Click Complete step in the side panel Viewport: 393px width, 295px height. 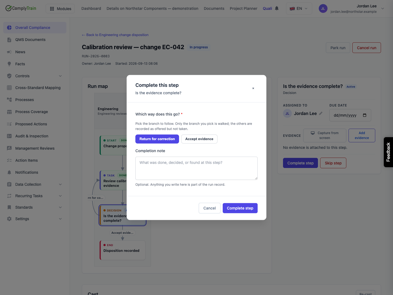pyautogui.click(x=300, y=163)
